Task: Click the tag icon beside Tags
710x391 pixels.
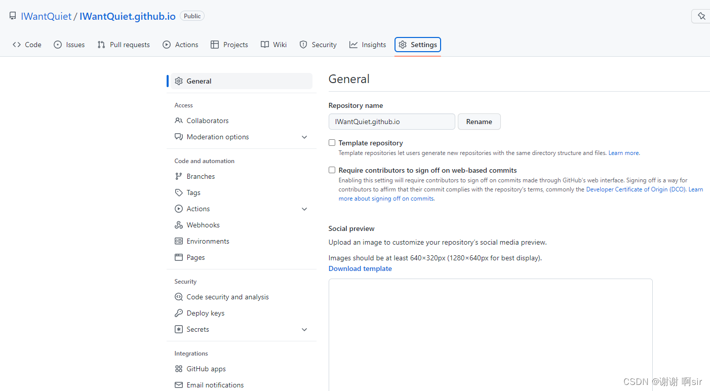Action: [179, 192]
